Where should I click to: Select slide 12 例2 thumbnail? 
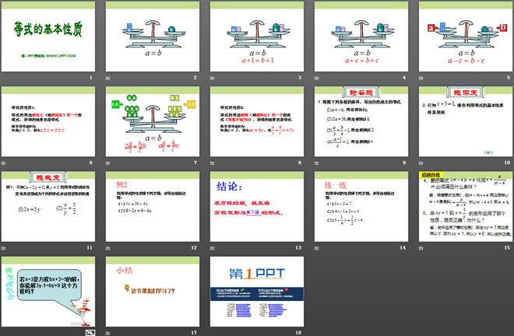pos(153,207)
